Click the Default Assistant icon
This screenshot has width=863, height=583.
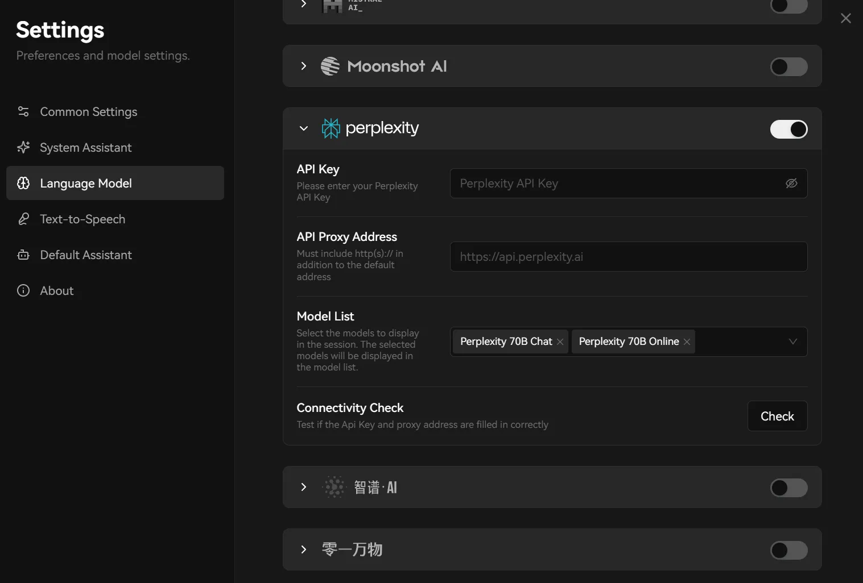pyautogui.click(x=23, y=255)
